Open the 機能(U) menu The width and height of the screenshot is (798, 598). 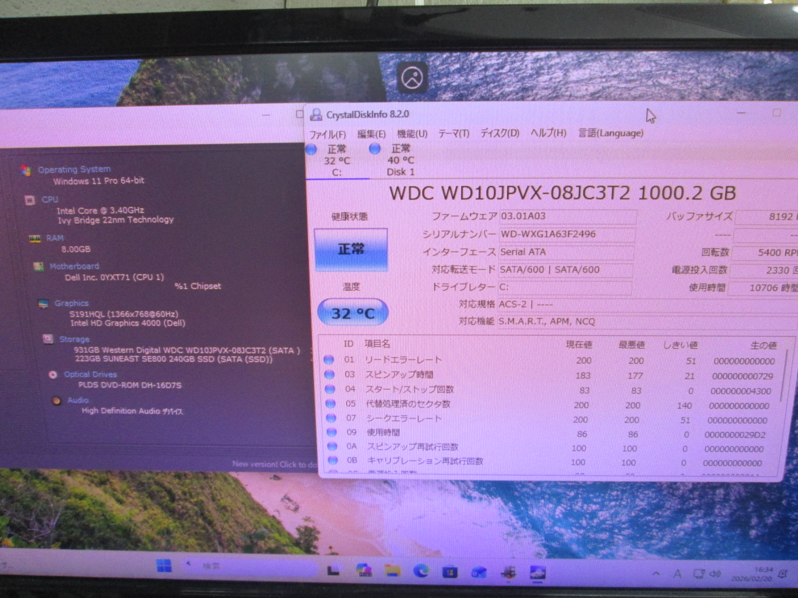click(x=412, y=134)
